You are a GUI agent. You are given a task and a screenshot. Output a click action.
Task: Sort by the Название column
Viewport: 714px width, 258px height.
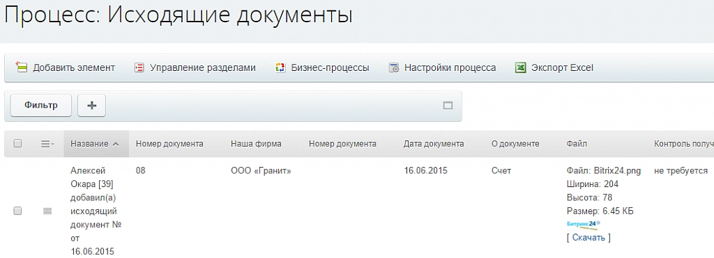[96, 143]
